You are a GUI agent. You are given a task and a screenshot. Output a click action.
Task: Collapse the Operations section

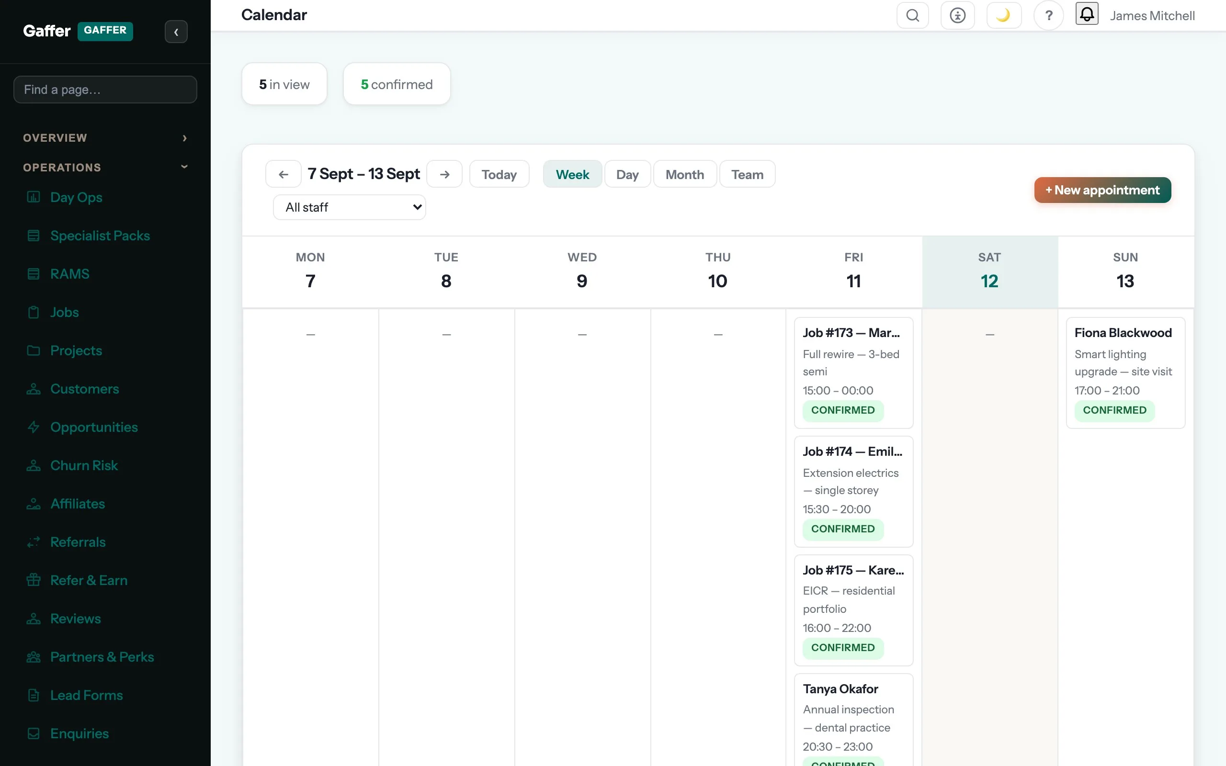pos(105,167)
